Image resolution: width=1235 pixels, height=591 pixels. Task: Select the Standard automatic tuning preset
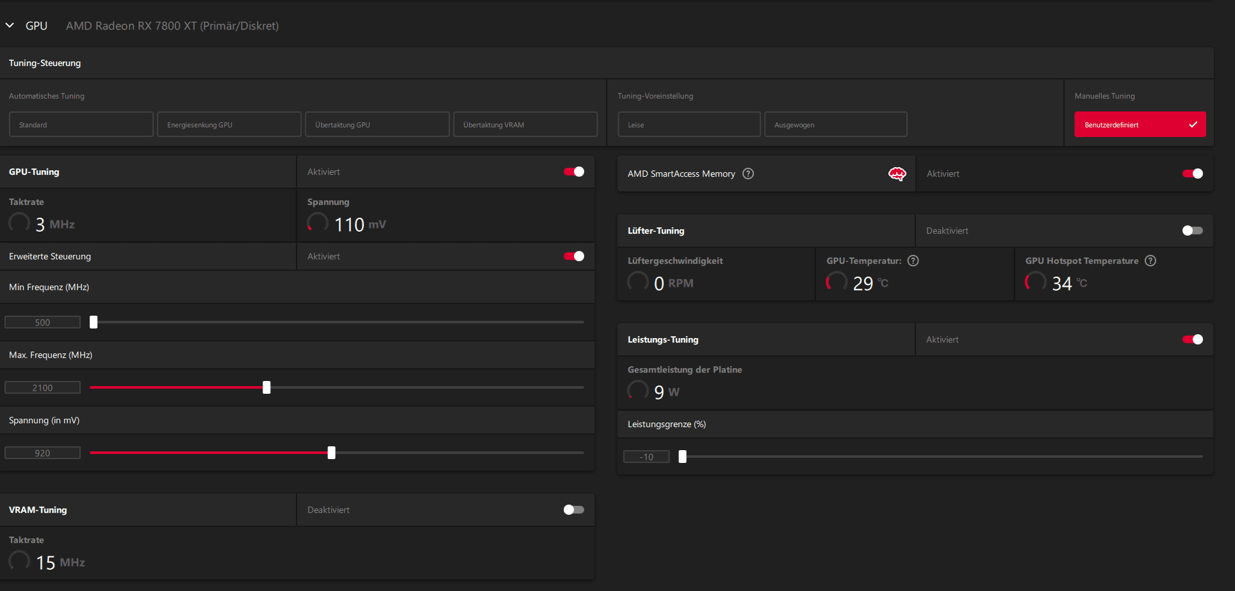[x=81, y=124]
